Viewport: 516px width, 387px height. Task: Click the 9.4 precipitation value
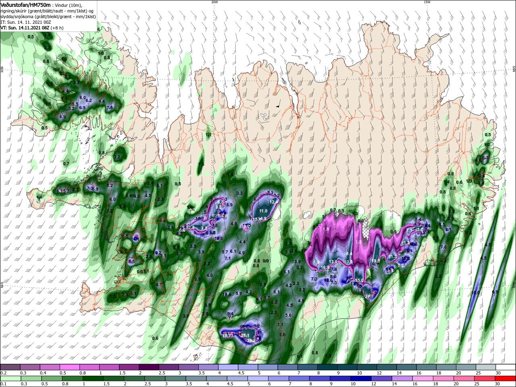pyautogui.click(x=230, y=313)
